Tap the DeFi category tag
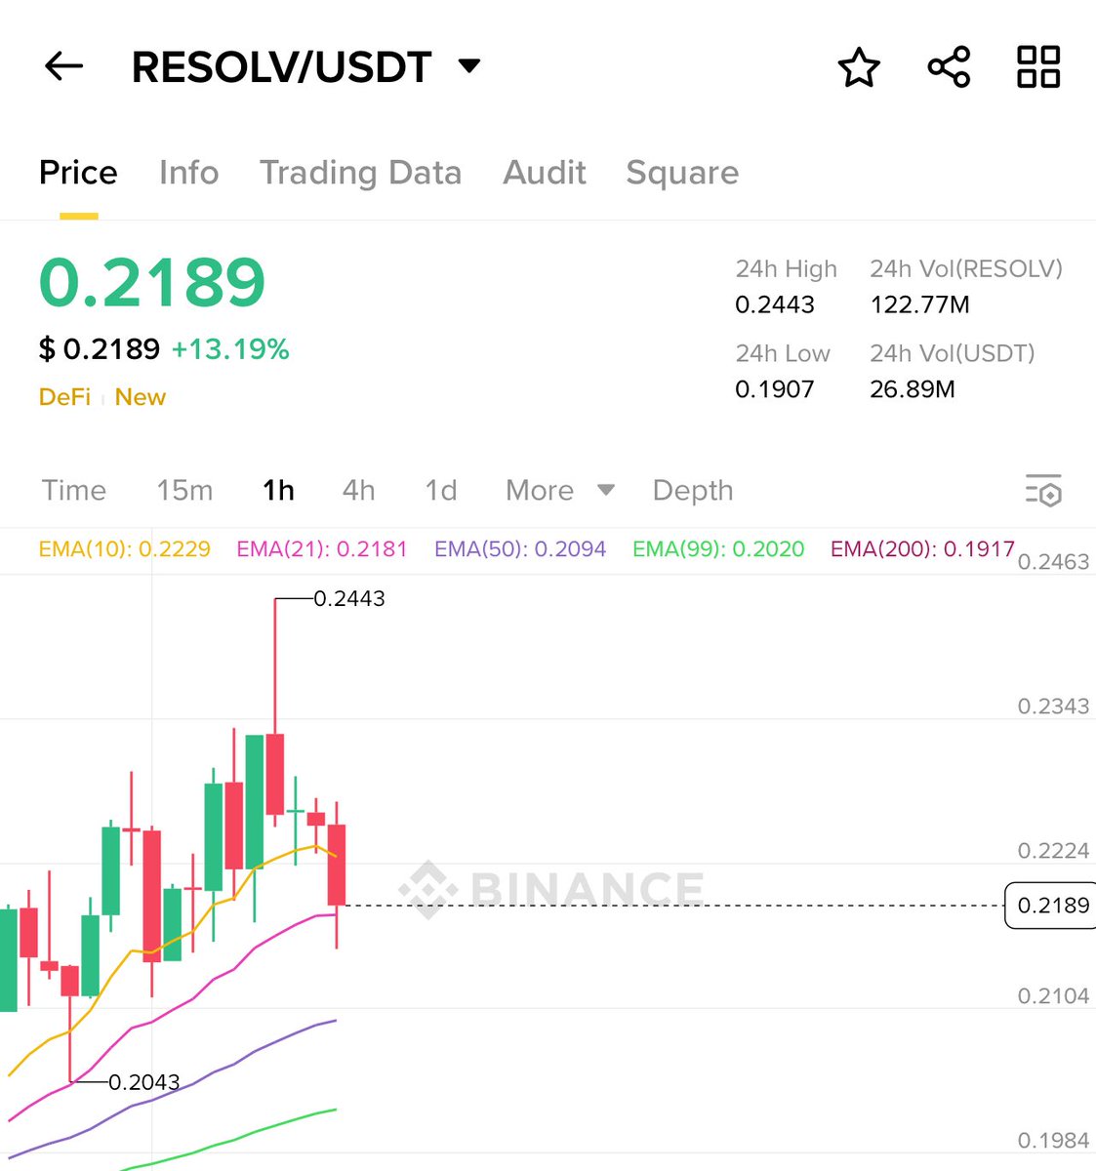Viewport: 1096px width, 1171px height. (64, 397)
